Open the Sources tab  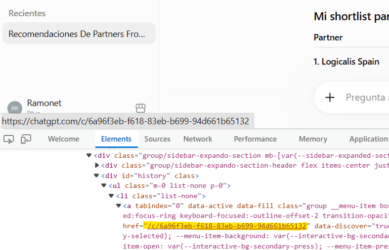click(157, 139)
